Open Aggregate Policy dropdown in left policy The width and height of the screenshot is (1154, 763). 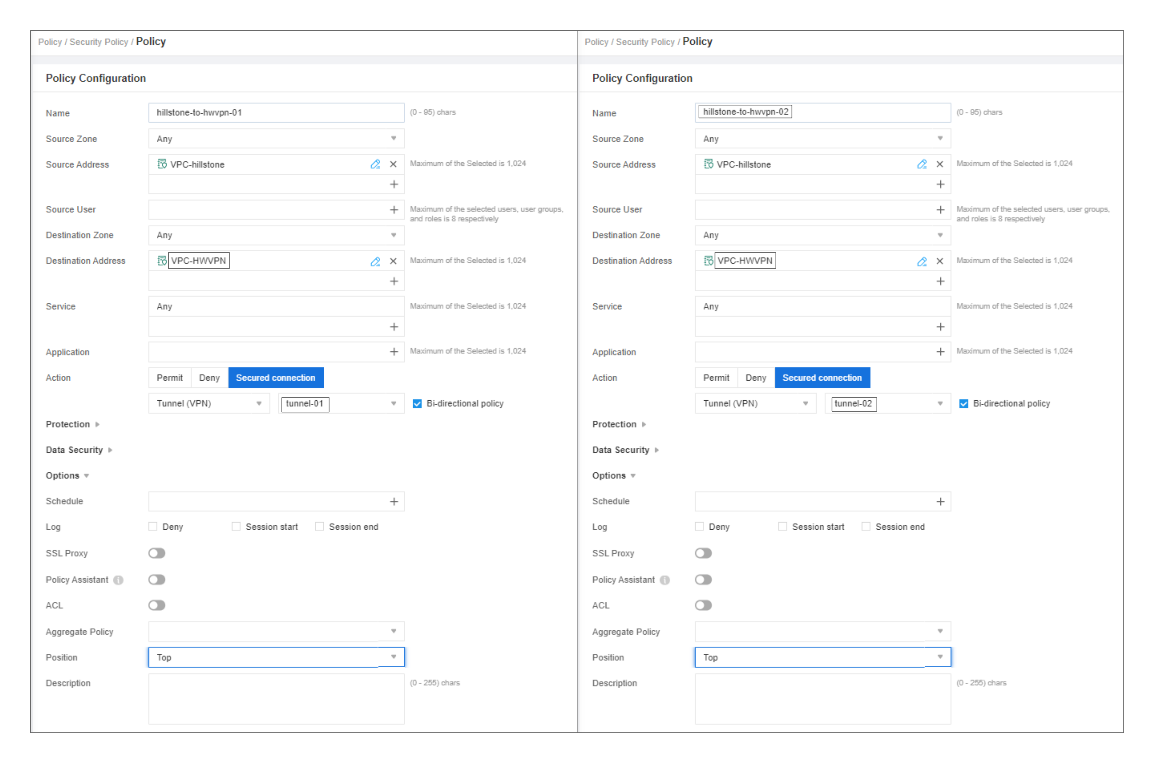coord(276,632)
